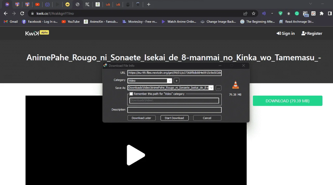Add a new category with plus button

176,81
